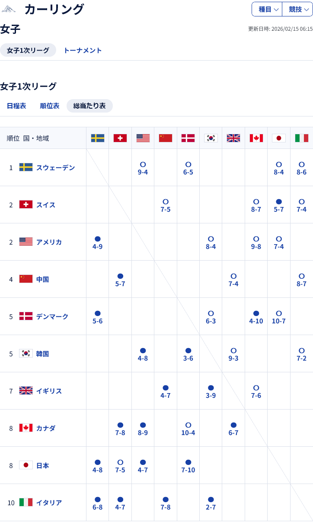The width and height of the screenshot is (313, 526).
Task: Switch to the 順位表 view
Action: click(x=50, y=106)
